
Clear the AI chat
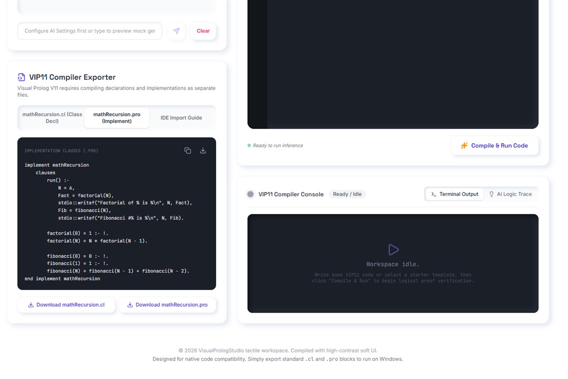coord(203,31)
